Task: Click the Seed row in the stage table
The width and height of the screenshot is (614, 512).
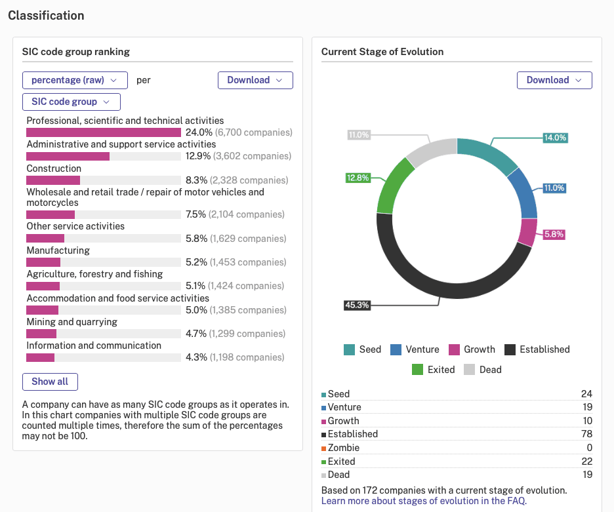Action: (457, 394)
